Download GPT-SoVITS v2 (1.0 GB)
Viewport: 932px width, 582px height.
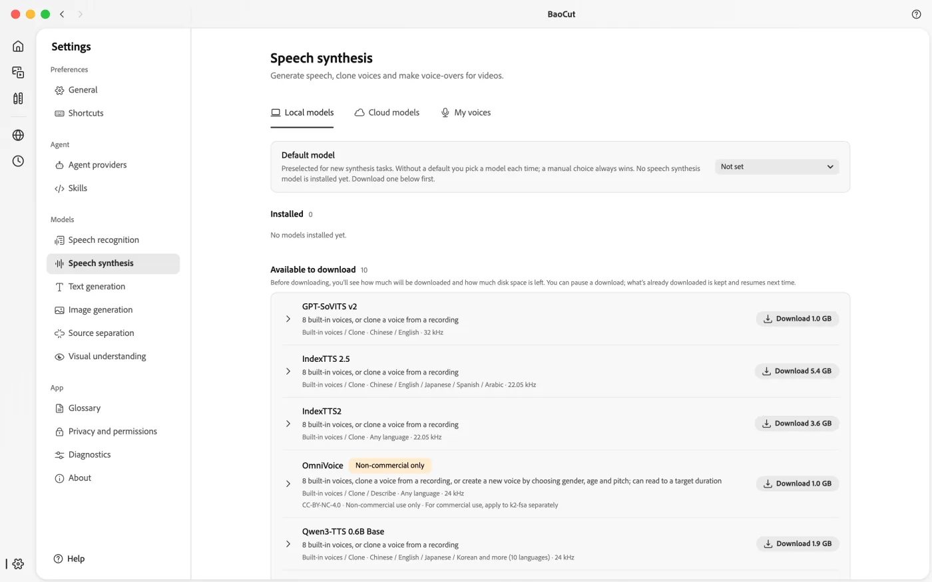pyautogui.click(x=798, y=319)
